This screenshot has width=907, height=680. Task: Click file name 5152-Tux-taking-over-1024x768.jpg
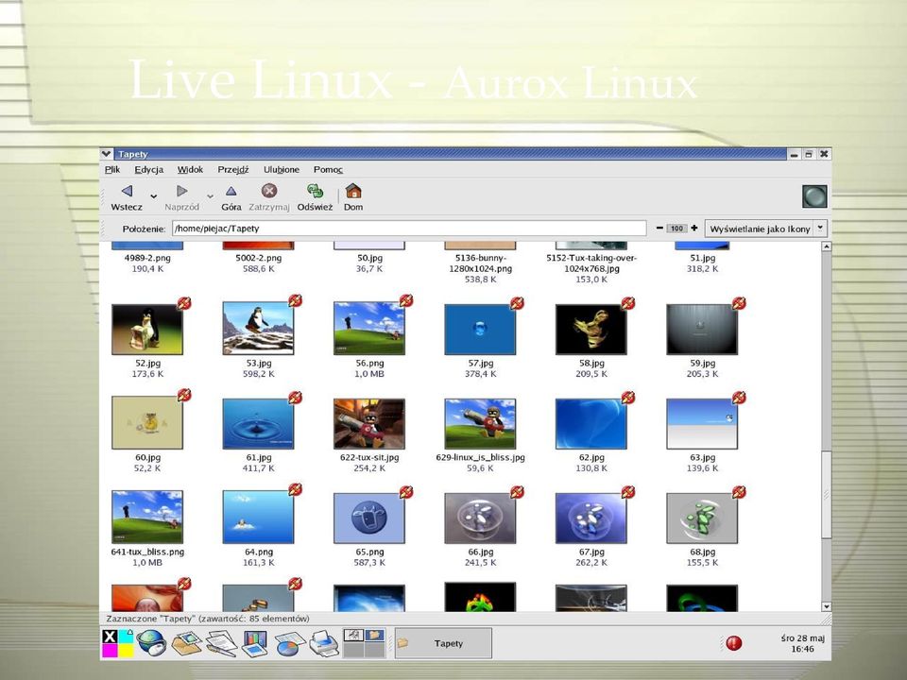591,263
